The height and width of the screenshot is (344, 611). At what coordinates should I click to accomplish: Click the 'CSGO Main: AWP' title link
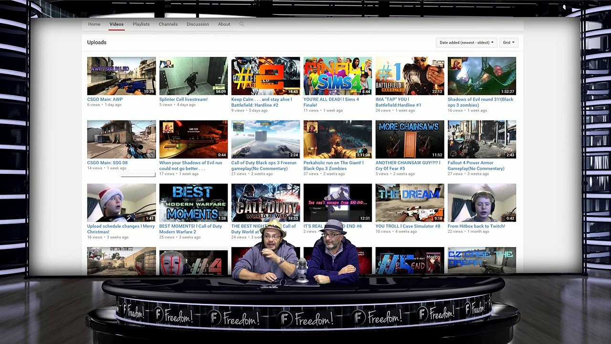tap(105, 99)
